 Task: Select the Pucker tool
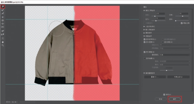3,20
